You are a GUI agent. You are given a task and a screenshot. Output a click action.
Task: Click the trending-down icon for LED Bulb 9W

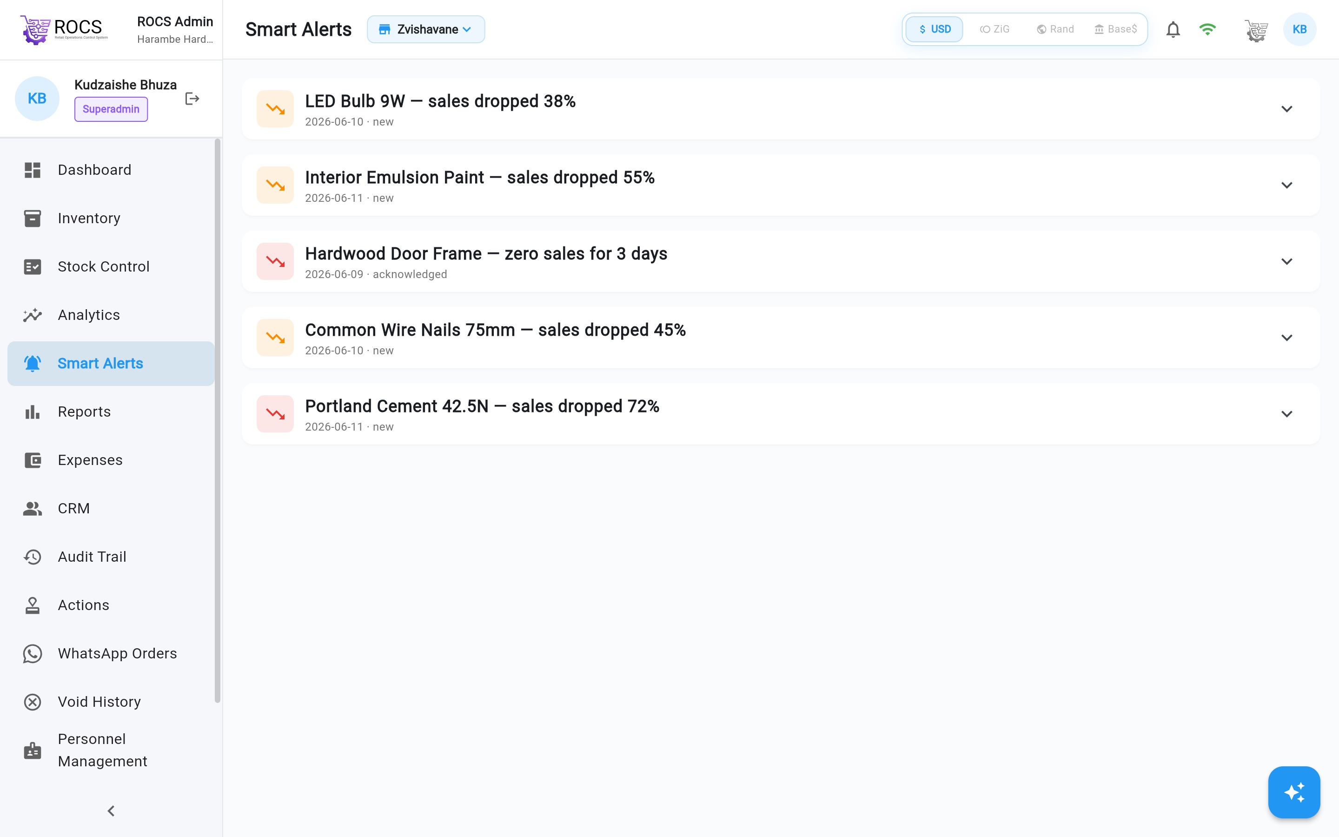pyautogui.click(x=275, y=109)
